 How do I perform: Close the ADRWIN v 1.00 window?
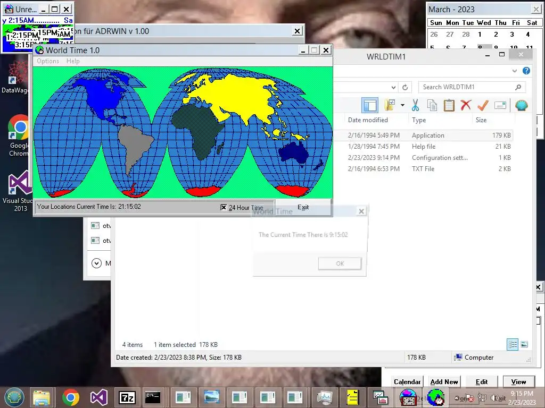click(297, 31)
